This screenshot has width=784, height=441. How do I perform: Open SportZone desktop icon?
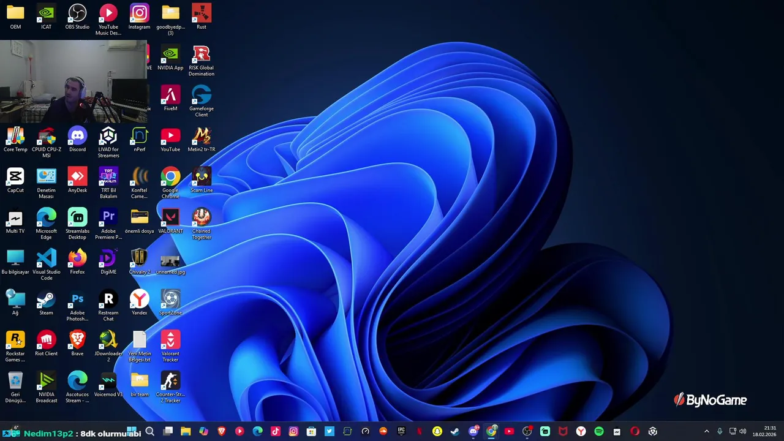point(170,303)
